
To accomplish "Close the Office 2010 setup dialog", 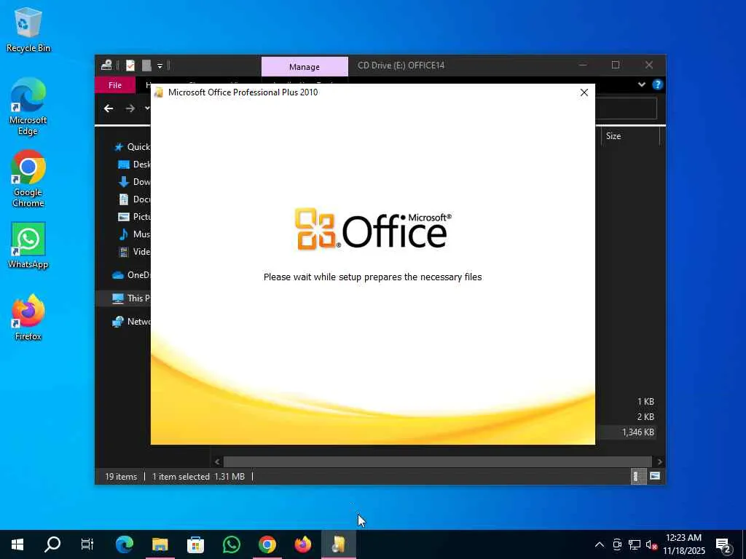I will 584,92.
